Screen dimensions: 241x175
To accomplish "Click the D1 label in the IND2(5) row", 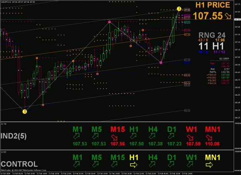I will coord(172,130).
